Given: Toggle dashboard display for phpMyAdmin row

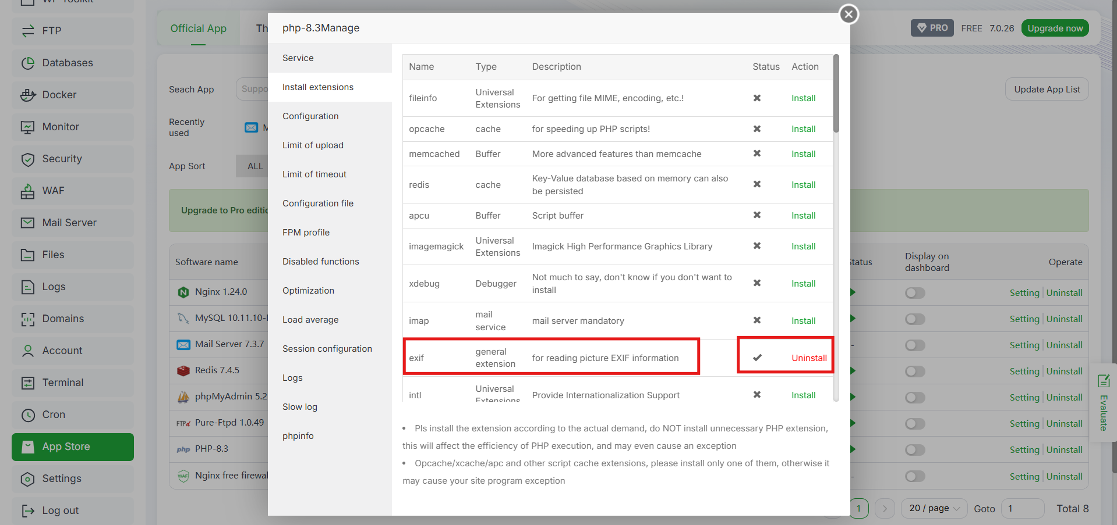Looking at the screenshot, I should pos(915,398).
